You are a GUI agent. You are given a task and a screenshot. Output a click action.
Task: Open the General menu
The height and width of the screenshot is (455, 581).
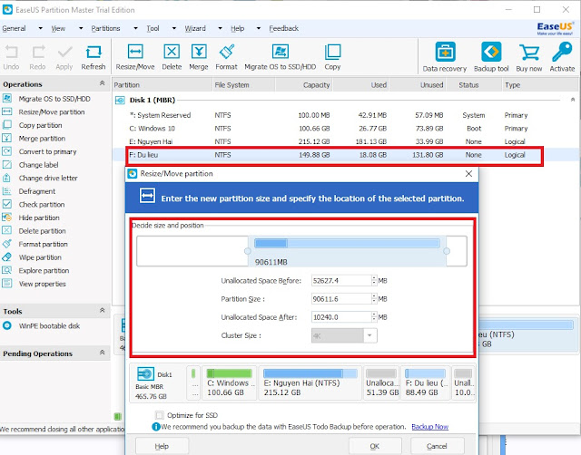point(15,28)
